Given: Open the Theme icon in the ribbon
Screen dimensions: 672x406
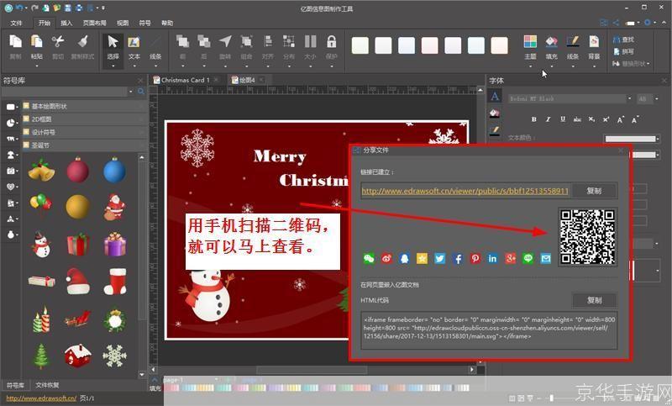Looking at the screenshot, I should 530,41.
